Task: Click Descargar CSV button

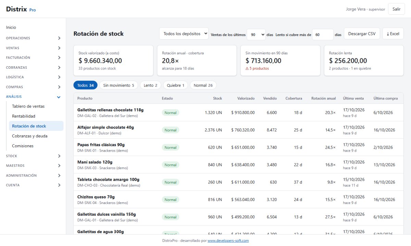Action: [x=362, y=34]
